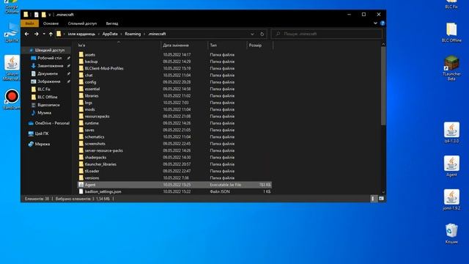Viewport: 469px width, 264px height.
Task: Open Робочий стіл in the sidebar
Action: (x=50, y=58)
